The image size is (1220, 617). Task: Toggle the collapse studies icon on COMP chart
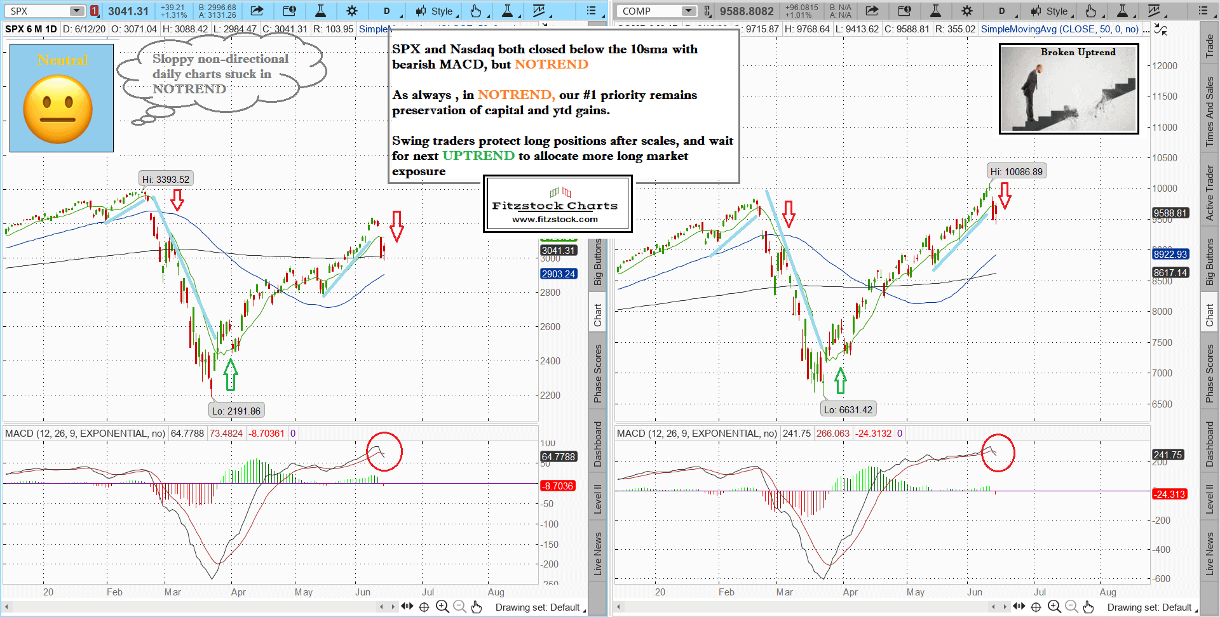1160,30
